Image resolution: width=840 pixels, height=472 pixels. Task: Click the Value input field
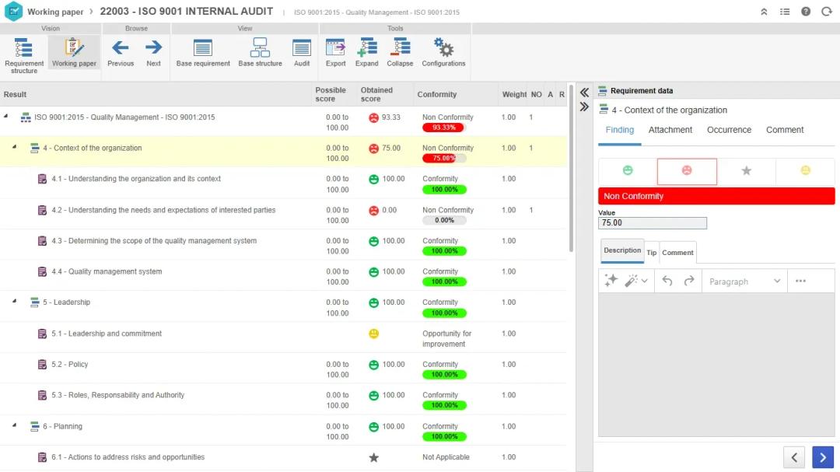click(x=652, y=223)
